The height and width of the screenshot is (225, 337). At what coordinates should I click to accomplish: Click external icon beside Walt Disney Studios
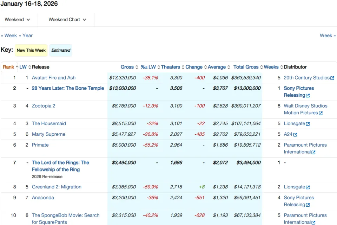321,113
